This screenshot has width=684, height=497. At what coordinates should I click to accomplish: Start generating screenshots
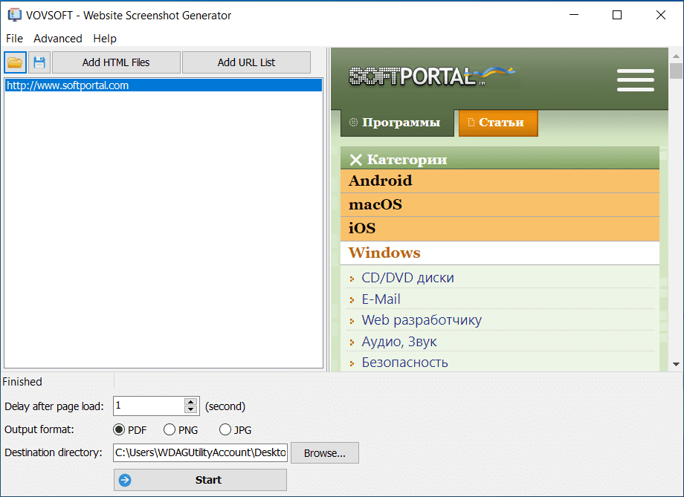coord(200,480)
